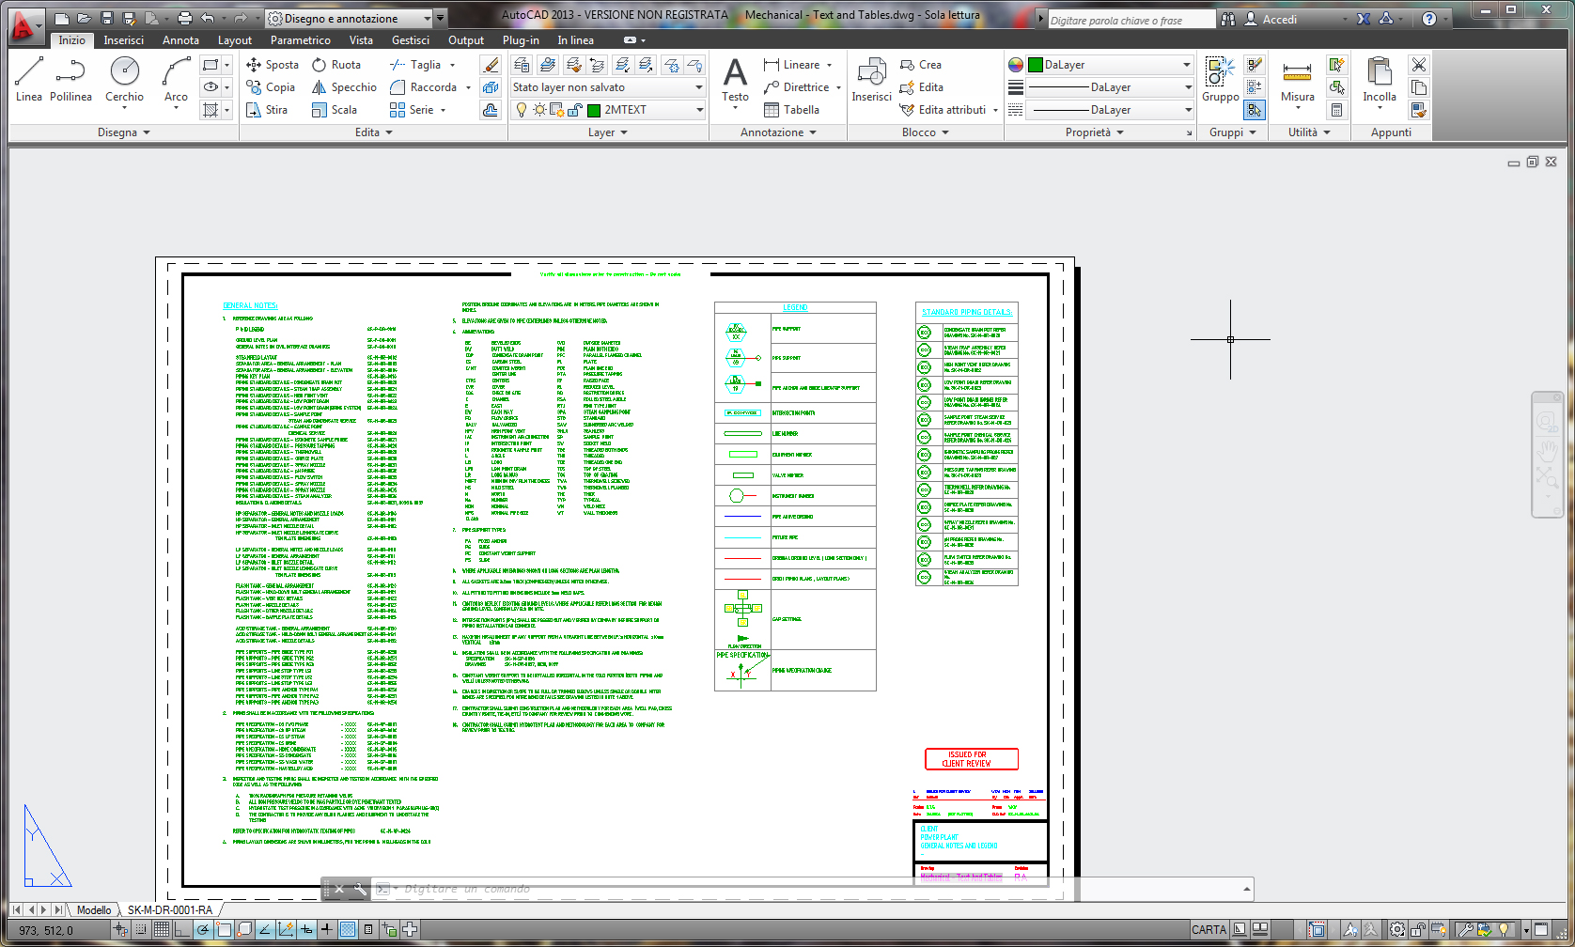Click the Inserisci block icon
This screenshot has height=947, width=1575.
871,79
